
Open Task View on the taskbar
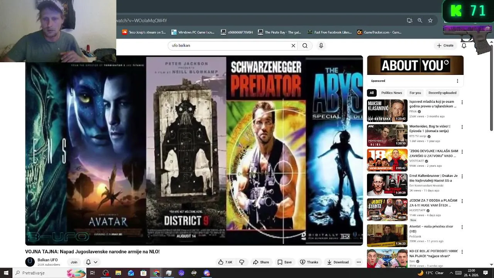pyautogui.click(x=93, y=273)
